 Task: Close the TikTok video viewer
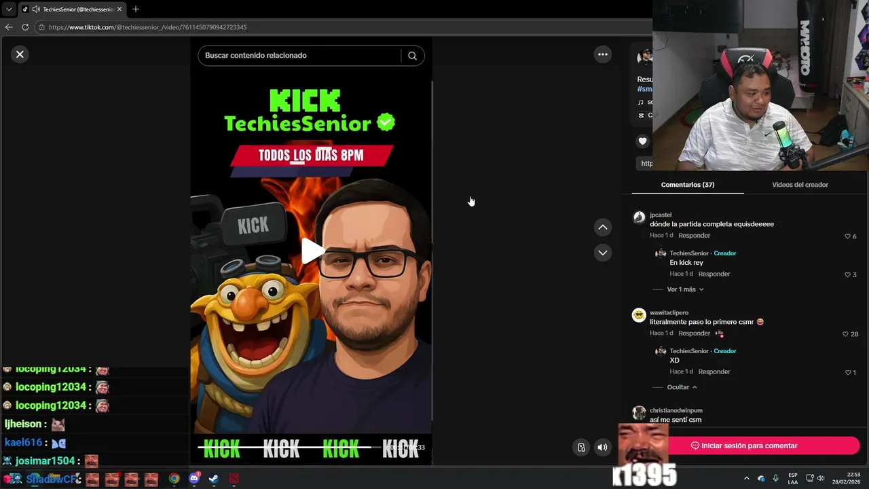(x=20, y=54)
